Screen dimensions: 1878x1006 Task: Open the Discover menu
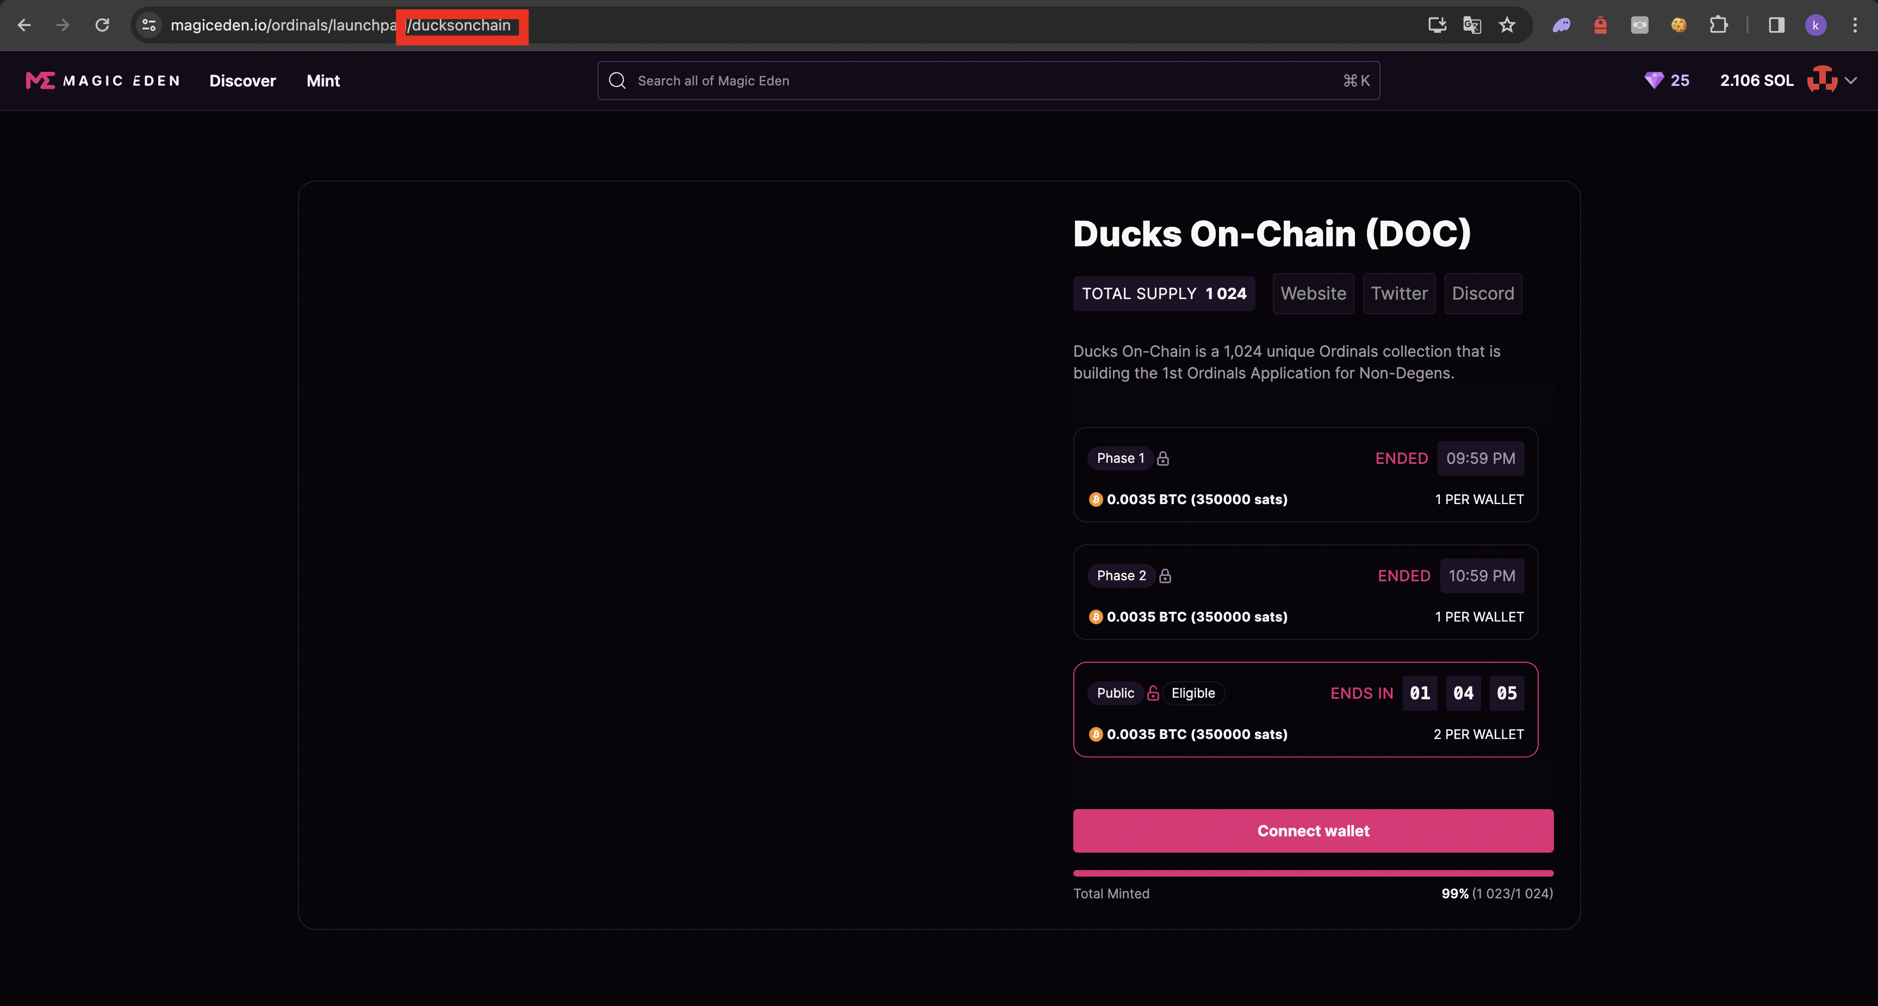click(x=242, y=81)
